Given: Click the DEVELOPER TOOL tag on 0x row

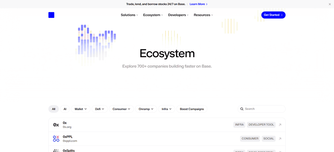Looking at the screenshot, I should click(261, 125).
